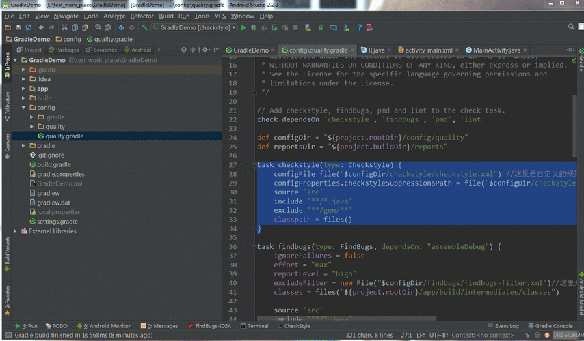The width and height of the screenshot is (584, 341).
Task: Select build.gradle in the project tree
Action: coord(53,164)
